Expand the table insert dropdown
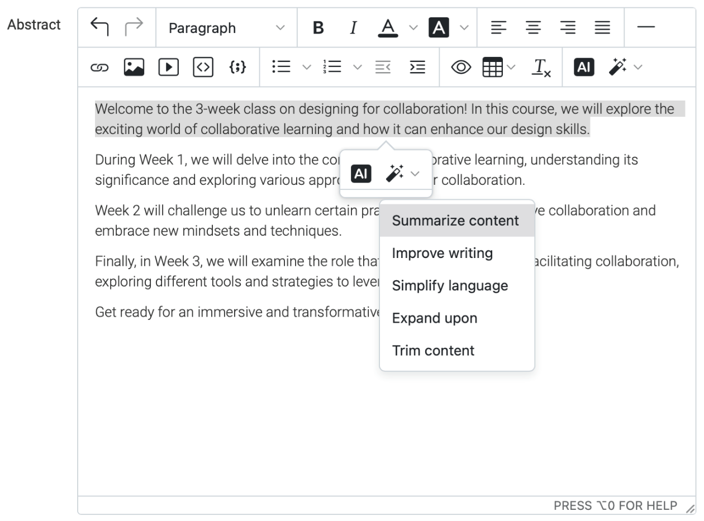 511,68
